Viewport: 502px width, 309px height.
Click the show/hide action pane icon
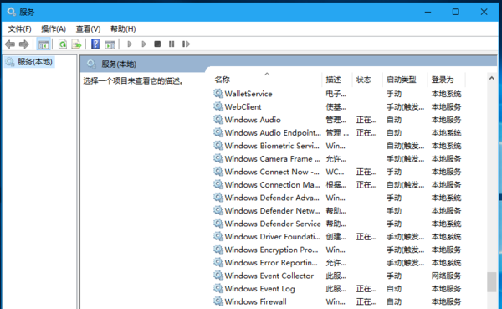click(x=110, y=44)
